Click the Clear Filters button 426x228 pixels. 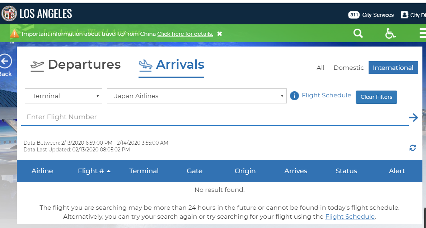click(x=376, y=97)
